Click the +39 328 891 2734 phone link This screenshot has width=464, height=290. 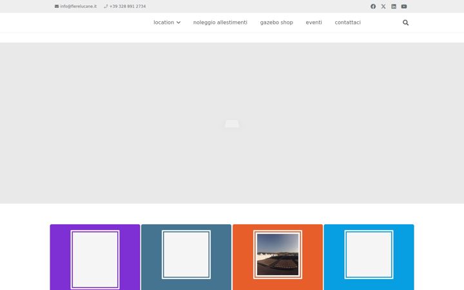tap(128, 6)
